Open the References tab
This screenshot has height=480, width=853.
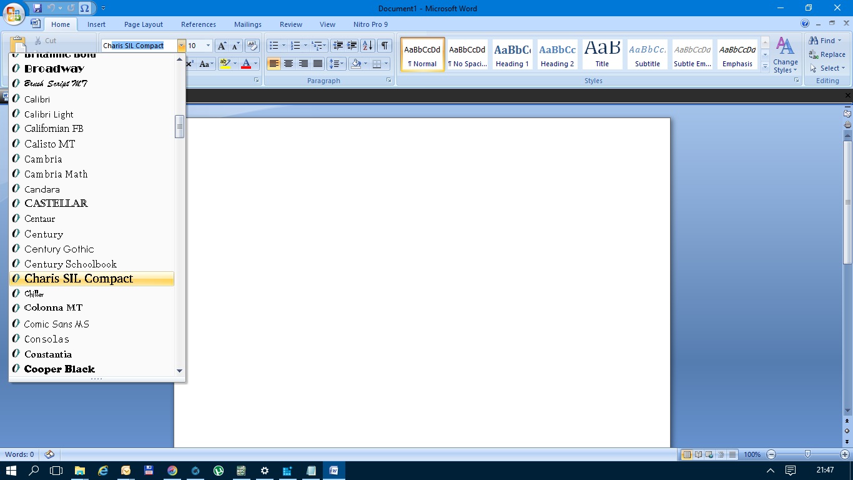pyautogui.click(x=199, y=24)
